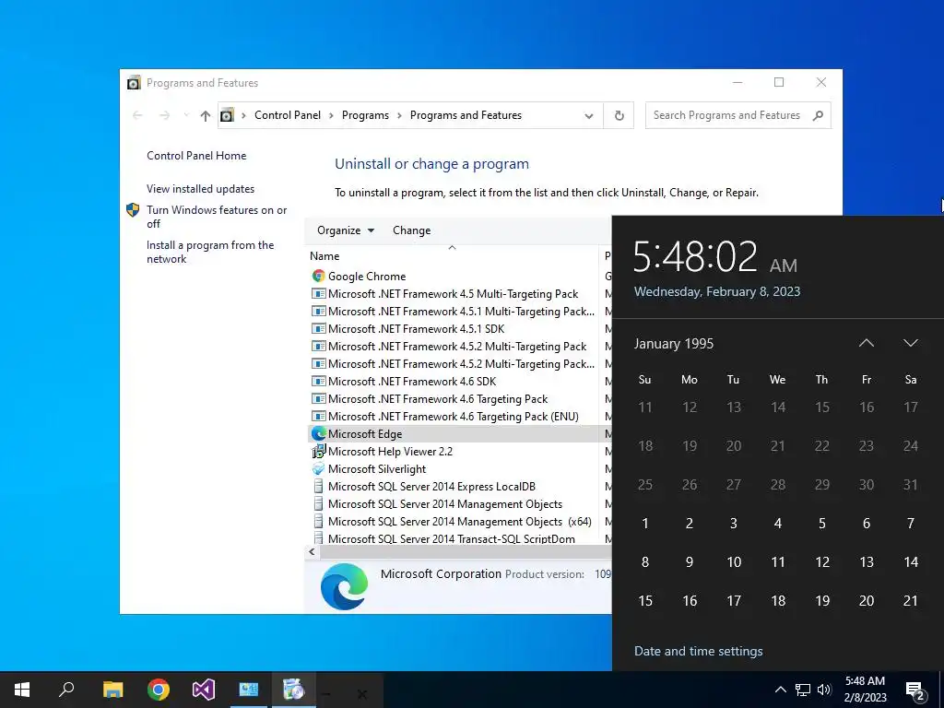Viewport: 944px width, 708px height.
Task: Click the shield icon beside Windows features
Action: 133,210
